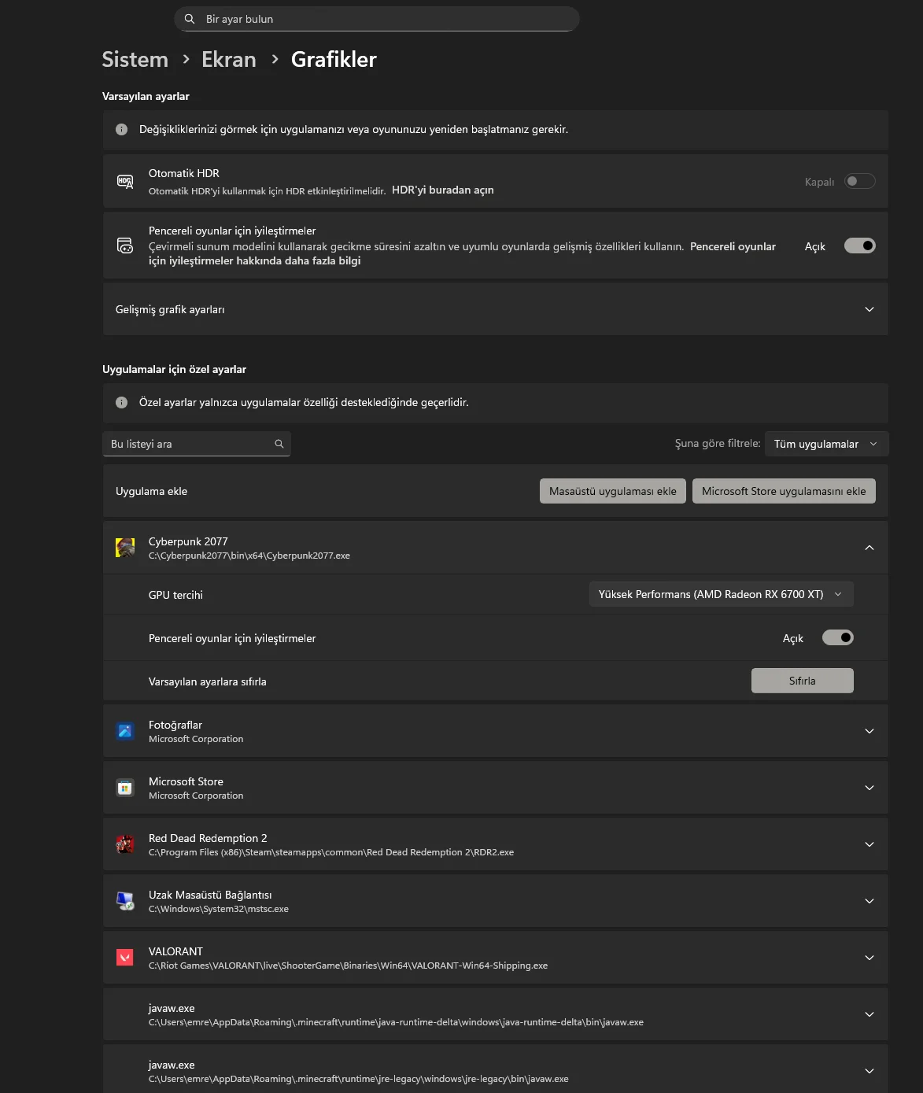Click the Microsoft Store app icon
Viewport: 923px width, 1093px height.
(126, 787)
